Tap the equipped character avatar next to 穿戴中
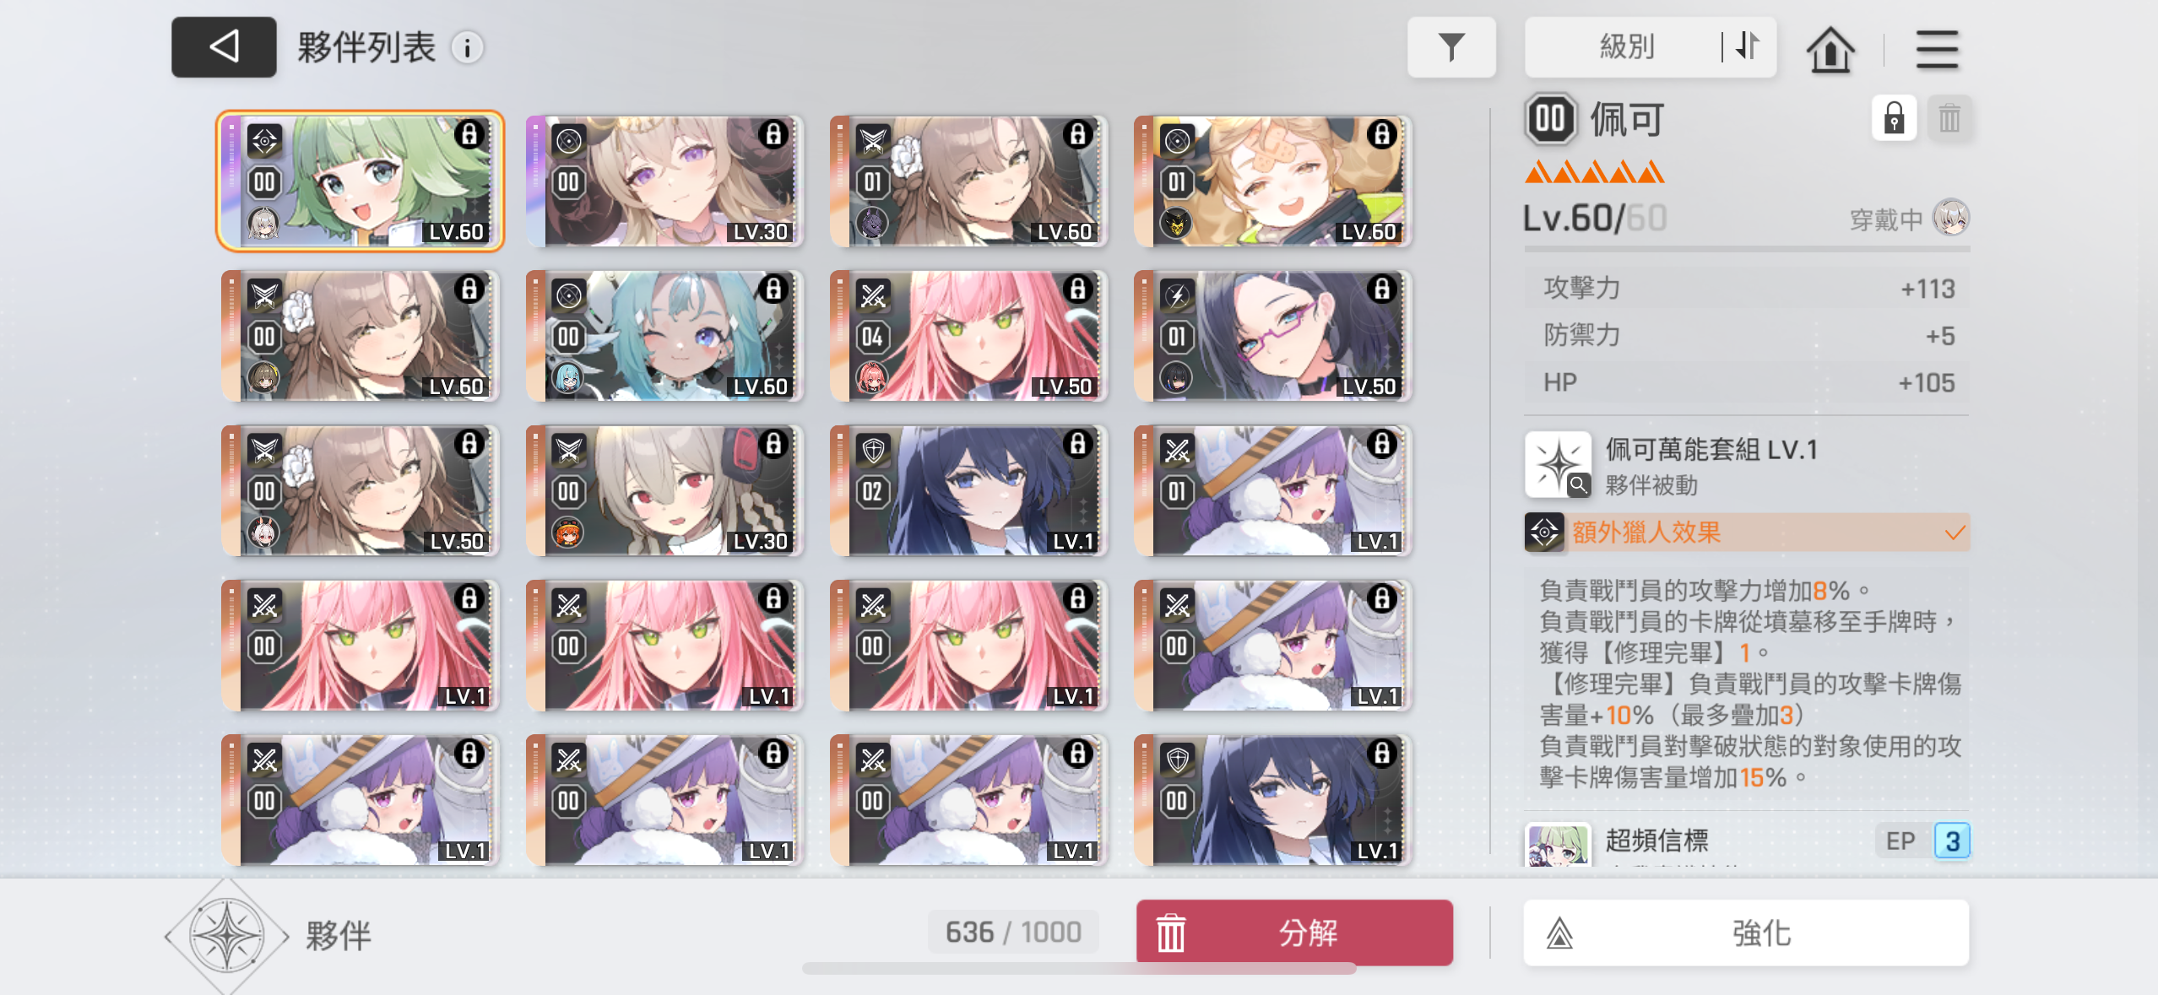The image size is (2158, 995). tap(1950, 218)
